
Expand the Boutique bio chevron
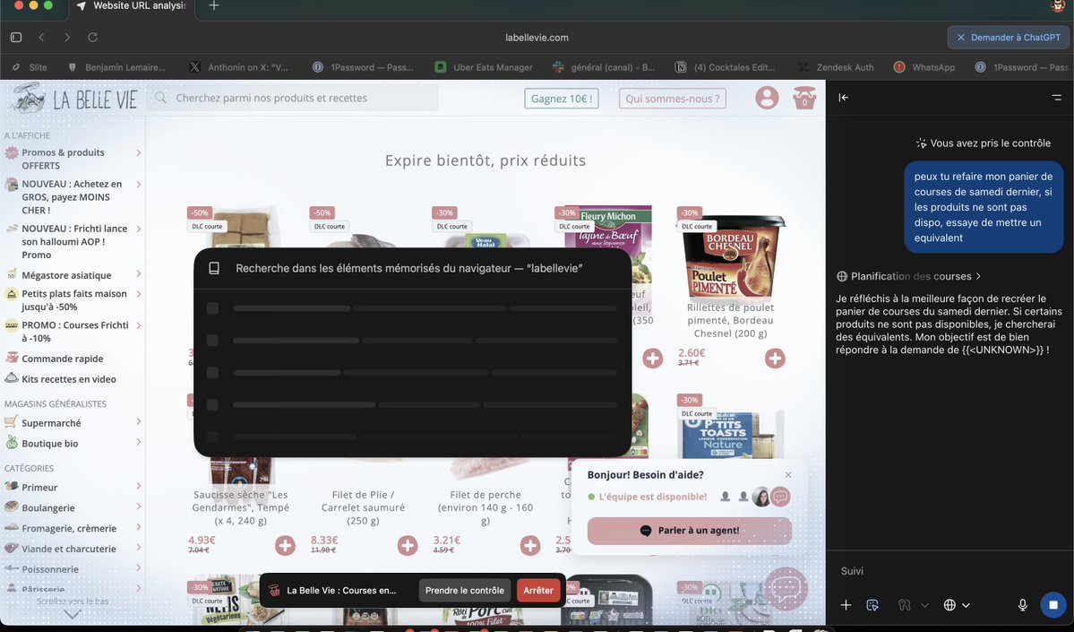coord(138,442)
